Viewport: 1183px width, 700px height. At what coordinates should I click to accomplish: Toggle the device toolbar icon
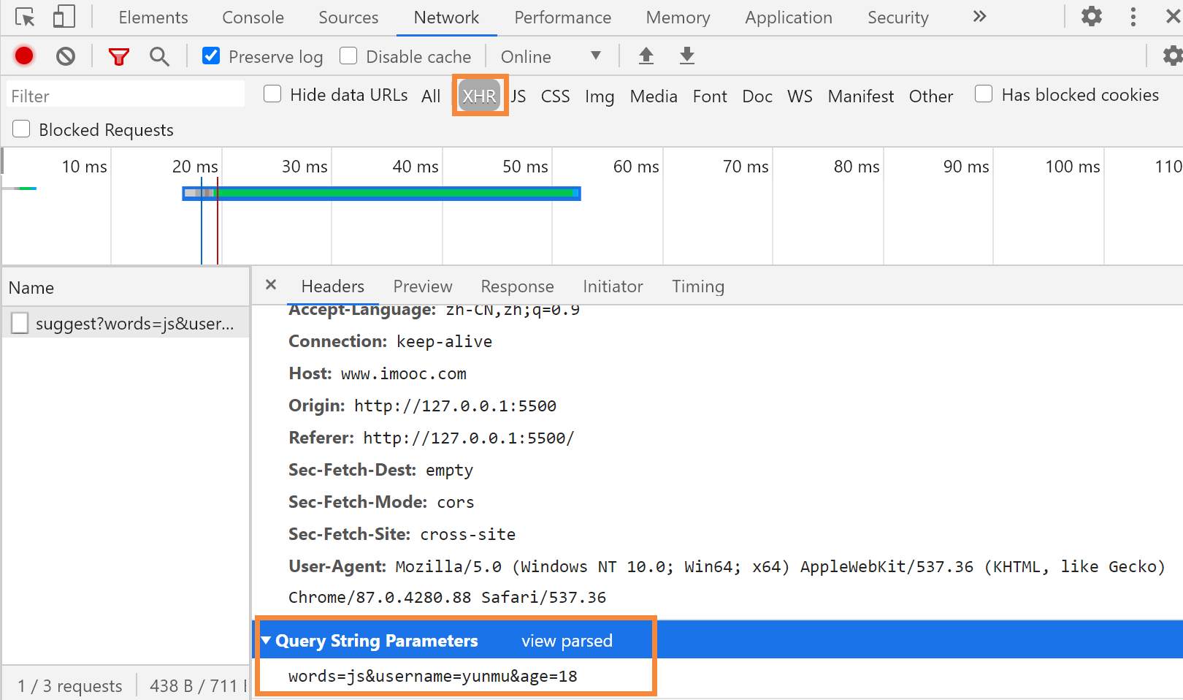[x=64, y=17]
